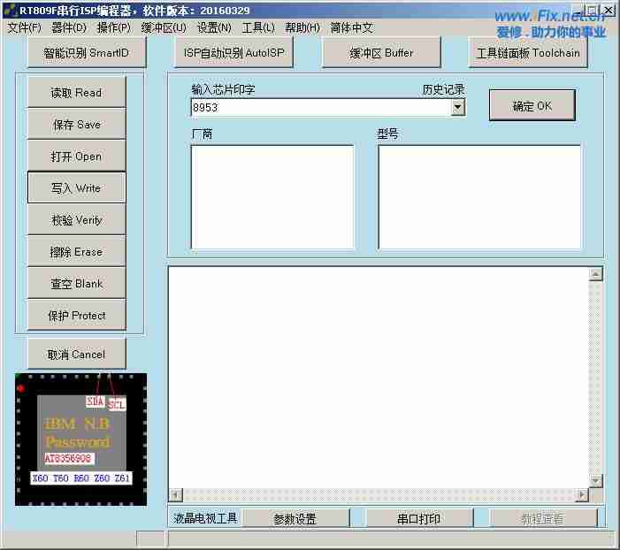Expand the chip marking history dropdown
Image resolution: width=620 pixels, height=550 pixels.
tap(458, 107)
